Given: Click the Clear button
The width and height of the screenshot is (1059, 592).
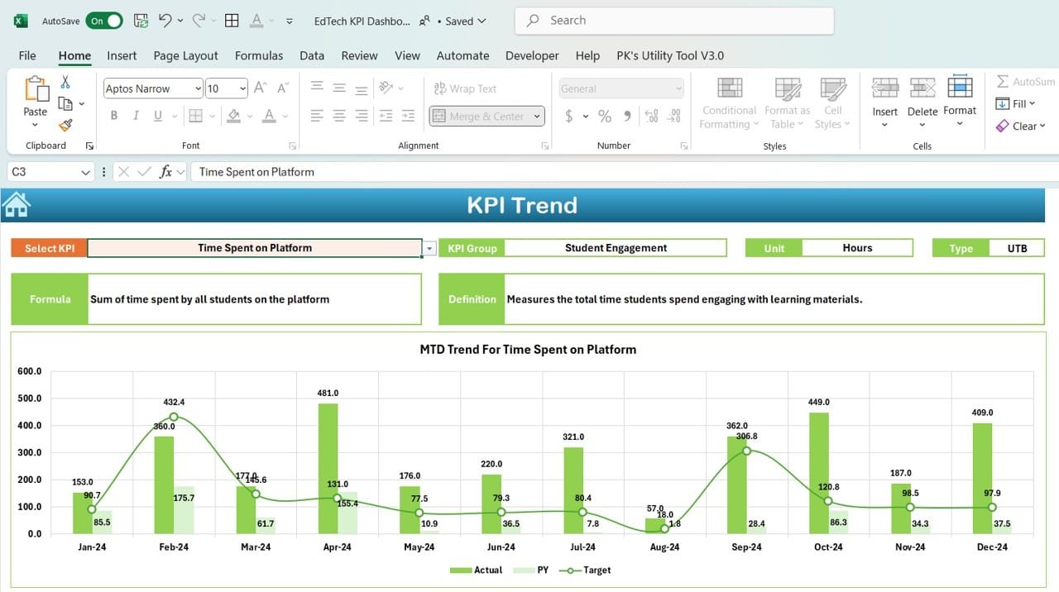Looking at the screenshot, I should tap(1023, 126).
